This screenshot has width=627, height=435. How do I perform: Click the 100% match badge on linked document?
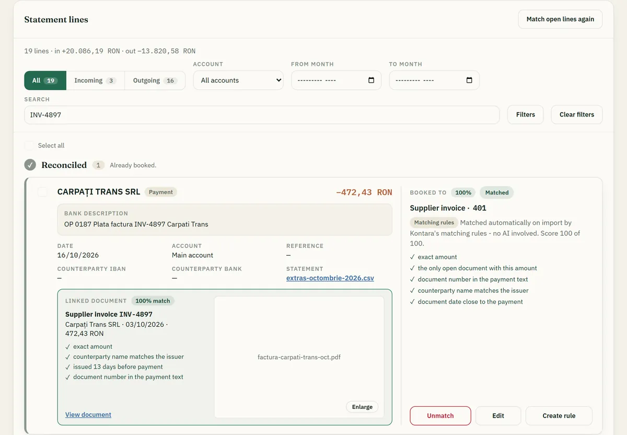click(x=153, y=301)
